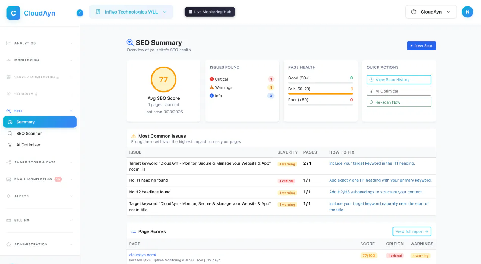Click the SEO magnifier sidebar icon
Viewport: 481px width, 264px height.
pos(9,111)
